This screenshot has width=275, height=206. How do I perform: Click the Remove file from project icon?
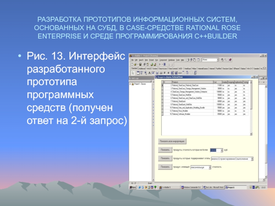155,64
